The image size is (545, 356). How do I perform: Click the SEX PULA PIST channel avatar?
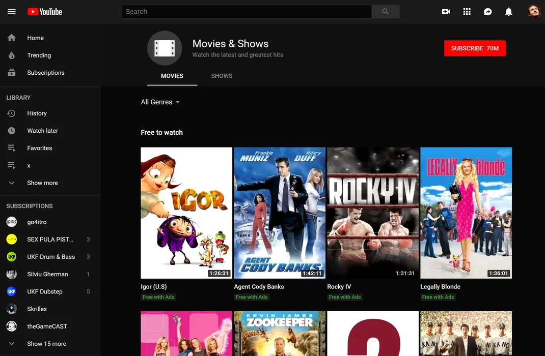coord(12,239)
